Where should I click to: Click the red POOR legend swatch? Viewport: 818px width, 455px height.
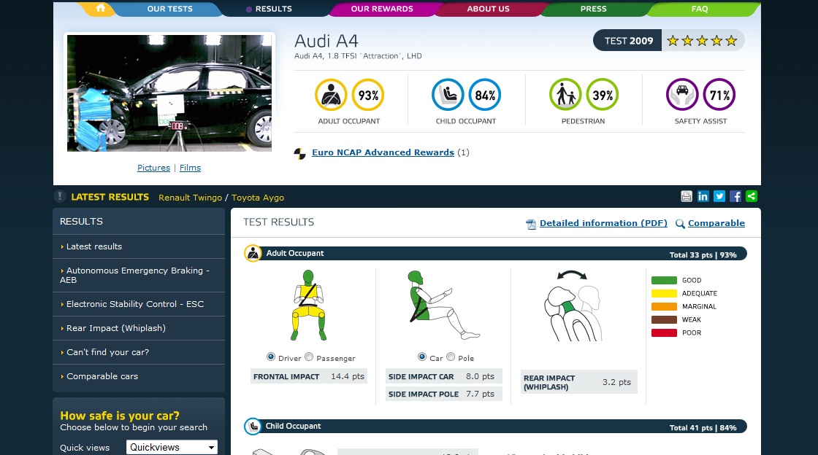664,332
